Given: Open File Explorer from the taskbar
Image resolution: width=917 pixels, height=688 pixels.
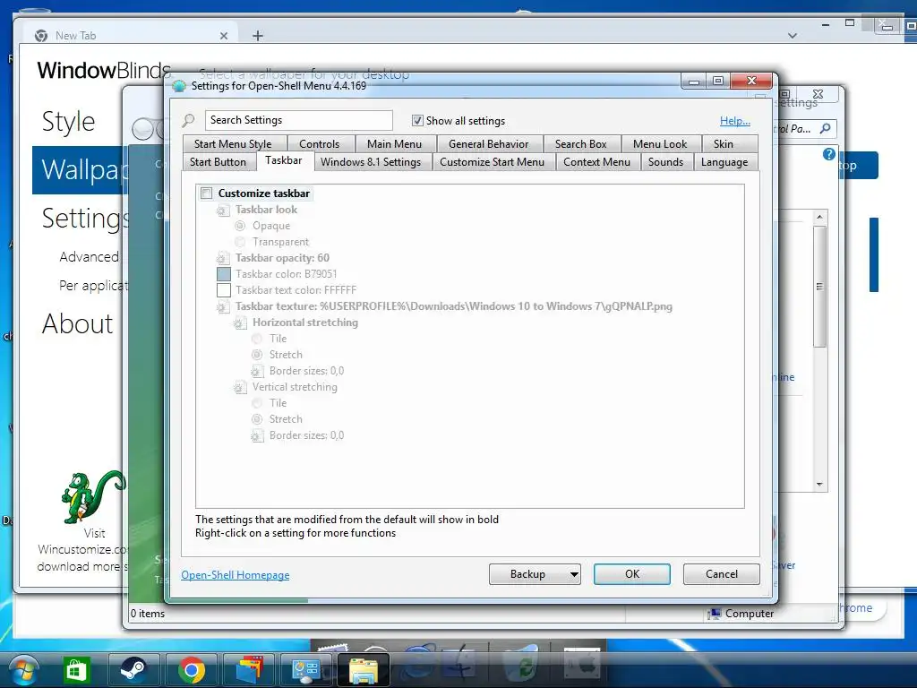Looking at the screenshot, I should [364, 670].
